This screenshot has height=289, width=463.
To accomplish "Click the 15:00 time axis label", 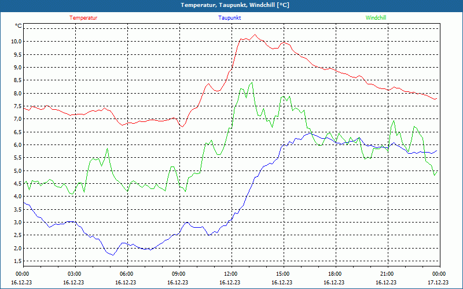I will click(x=283, y=274).
